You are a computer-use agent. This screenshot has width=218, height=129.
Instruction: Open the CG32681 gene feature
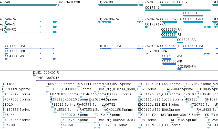point(193,16)
